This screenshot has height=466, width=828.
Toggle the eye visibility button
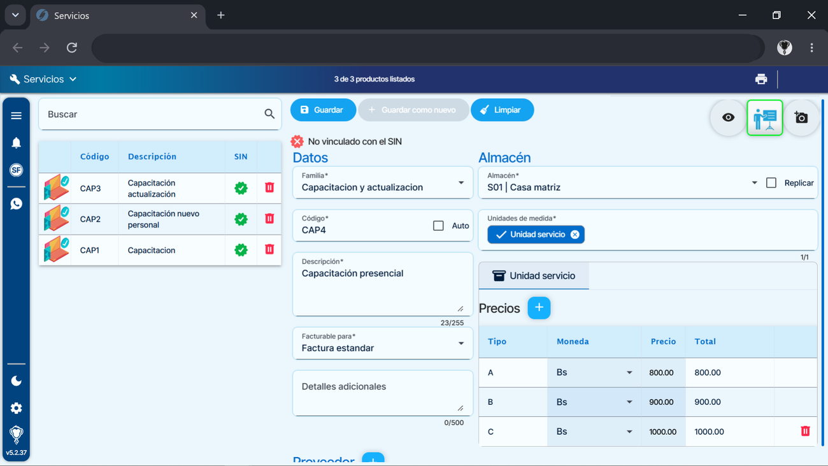coord(728,117)
